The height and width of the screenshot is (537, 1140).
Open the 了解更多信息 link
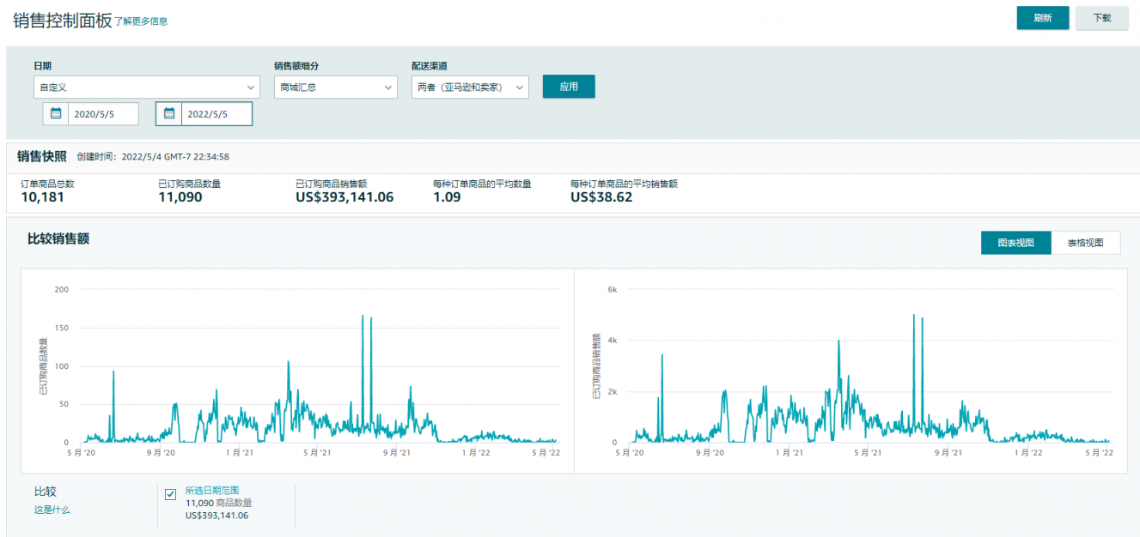click(142, 21)
